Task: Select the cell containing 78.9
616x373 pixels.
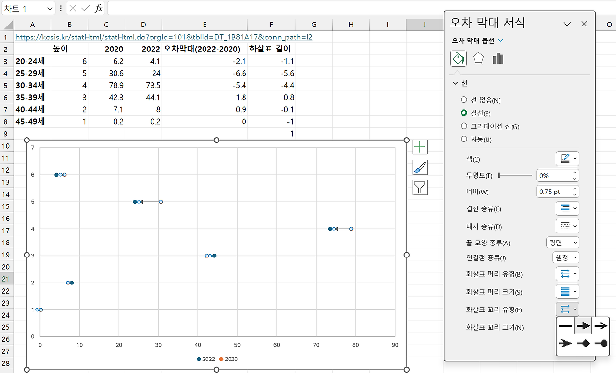Action: coord(106,85)
